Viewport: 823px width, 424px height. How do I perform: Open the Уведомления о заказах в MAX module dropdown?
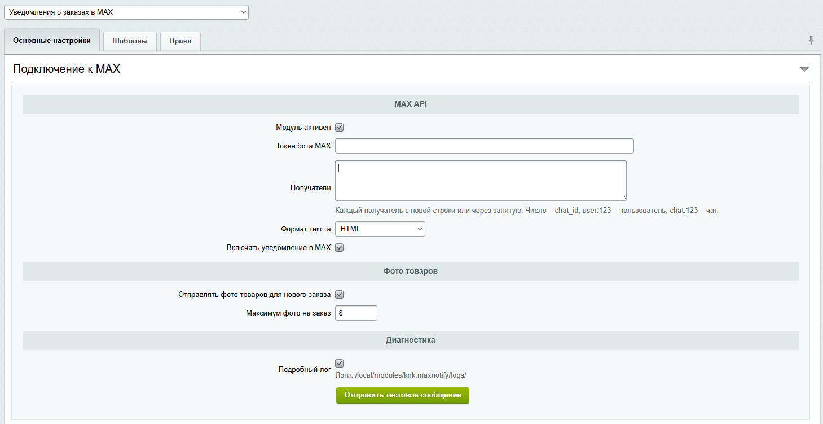point(126,12)
